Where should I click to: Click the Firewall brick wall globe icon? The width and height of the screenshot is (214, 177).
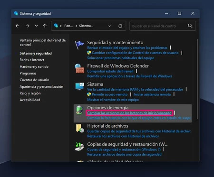point(79,68)
